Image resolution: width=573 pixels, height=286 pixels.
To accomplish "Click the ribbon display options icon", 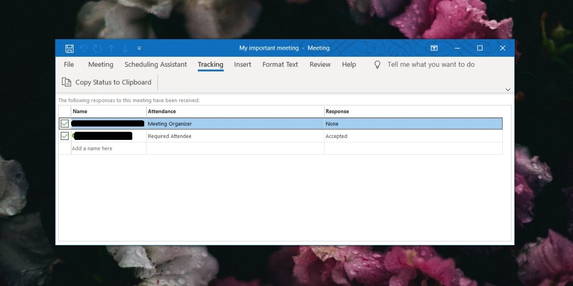I will (x=434, y=48).
